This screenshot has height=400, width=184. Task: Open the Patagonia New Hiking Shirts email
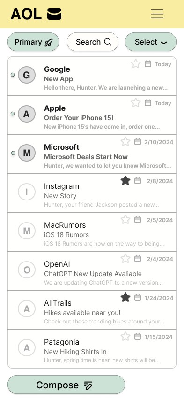pos(92,349)
